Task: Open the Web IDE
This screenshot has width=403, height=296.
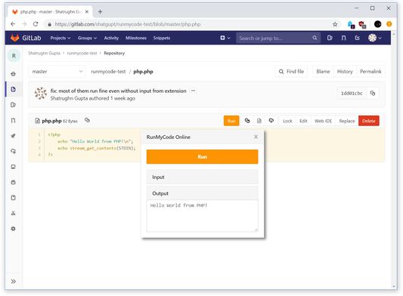Action: click(323, 121)
